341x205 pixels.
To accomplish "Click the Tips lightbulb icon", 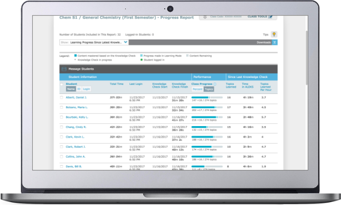I will [x=274, y=35].
